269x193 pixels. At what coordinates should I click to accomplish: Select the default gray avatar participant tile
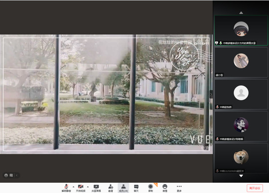tap(241, 94)
